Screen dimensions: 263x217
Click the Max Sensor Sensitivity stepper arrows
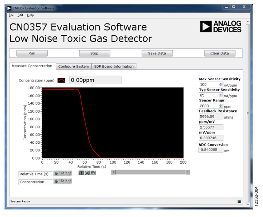[220, 84]
